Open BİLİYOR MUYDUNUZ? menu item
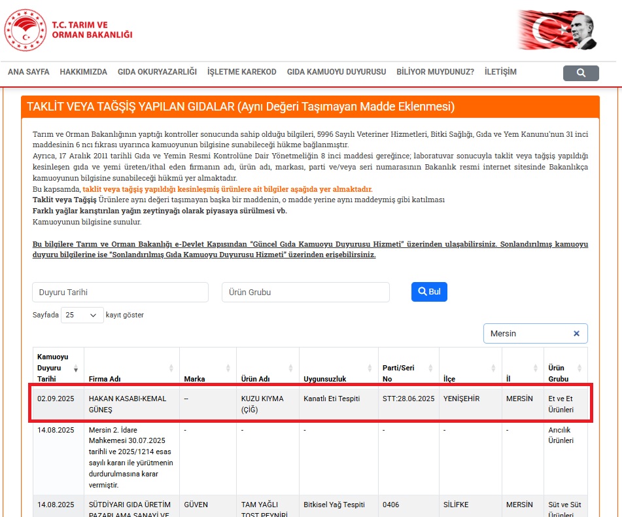 pos(435,72)
